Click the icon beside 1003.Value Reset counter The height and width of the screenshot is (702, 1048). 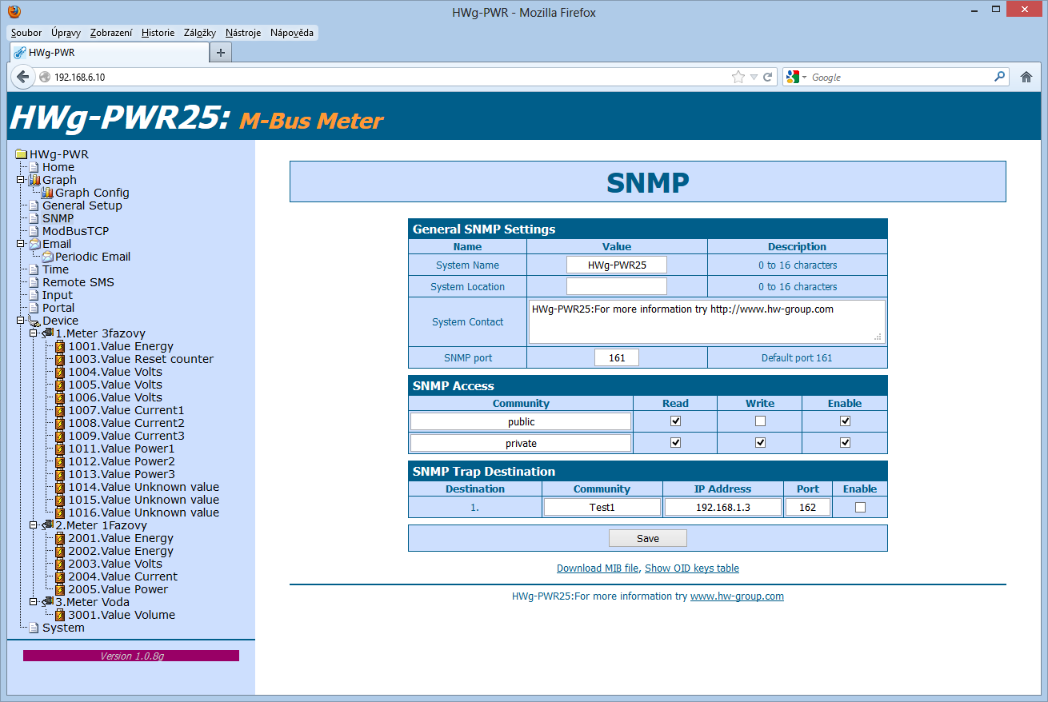[60, 359]
